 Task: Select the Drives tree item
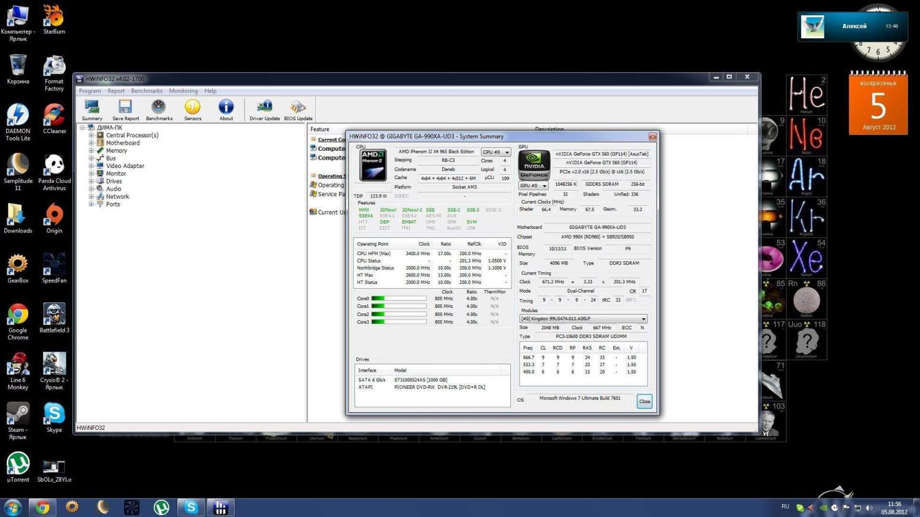click(114, 182)
